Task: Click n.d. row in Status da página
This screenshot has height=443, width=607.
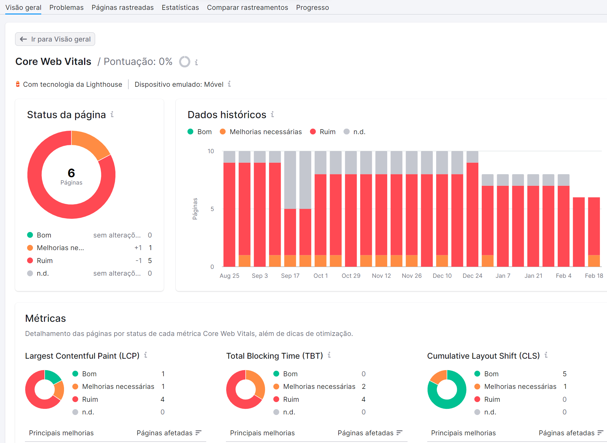Action: pyautogui.click(x=89, y=273)
